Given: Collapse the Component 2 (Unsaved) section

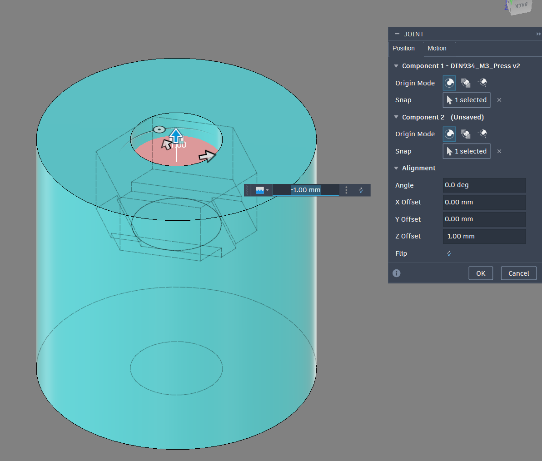Looking at the screenshot, I should click(396, 117).
